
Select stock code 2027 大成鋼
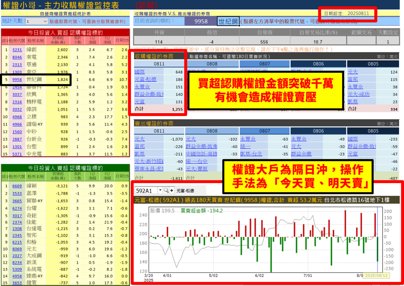pyautogui.click(x=17, y=256)
